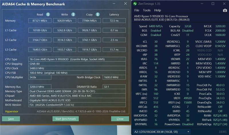
Task: Click the CPU Stepping field GNR-B0
Action: point(77,64)
